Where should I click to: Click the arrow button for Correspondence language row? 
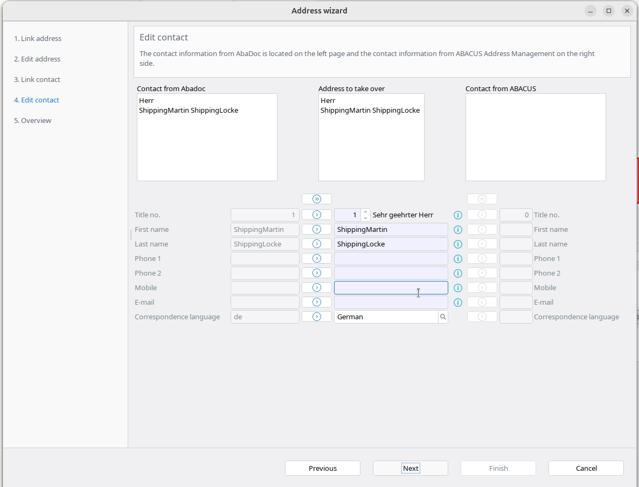tap(317, 317)
